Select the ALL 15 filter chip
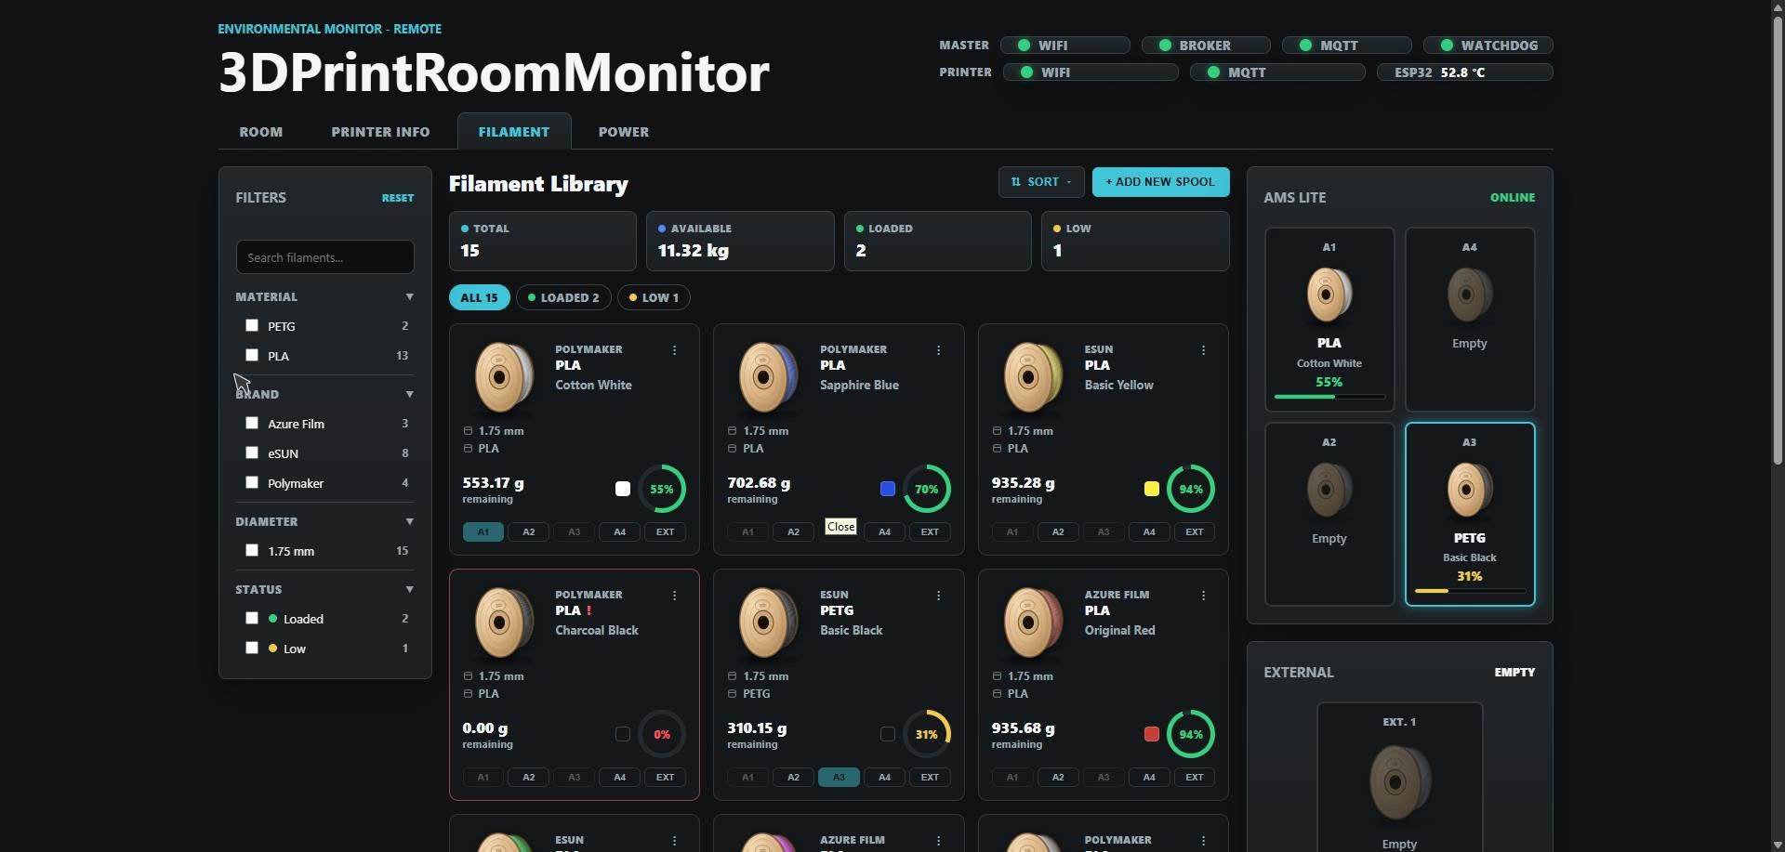The width and height of the screenshot is (1785, 852). [x=480, y=297]
